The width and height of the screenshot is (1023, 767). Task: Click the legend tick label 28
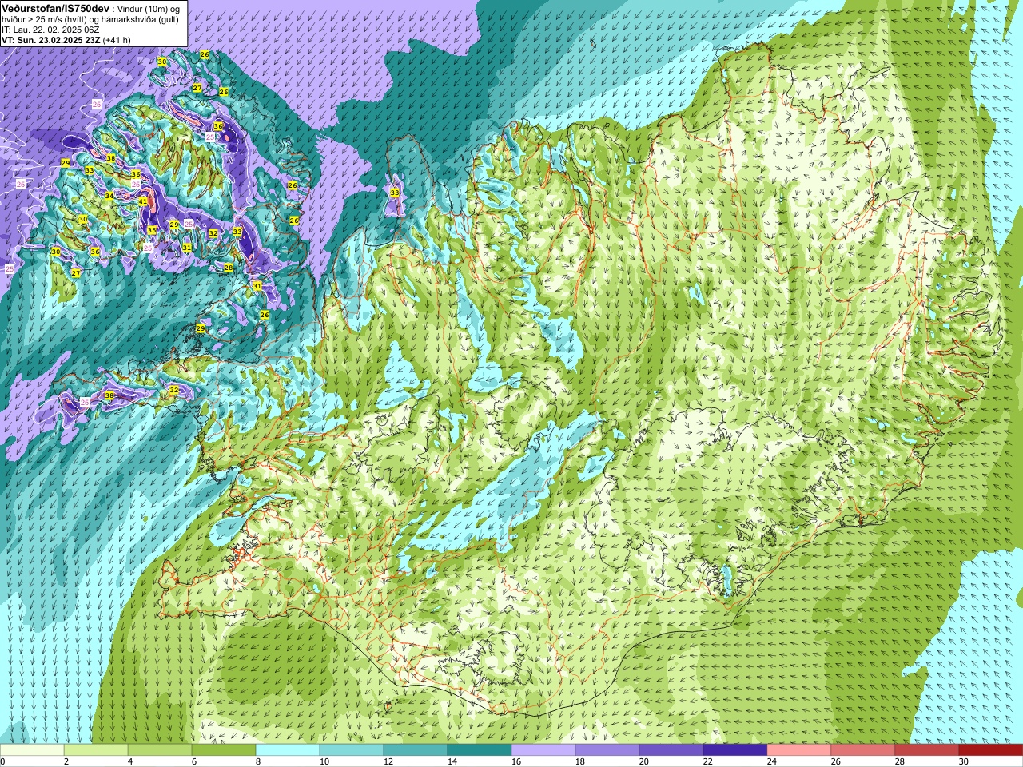(900, 761)
